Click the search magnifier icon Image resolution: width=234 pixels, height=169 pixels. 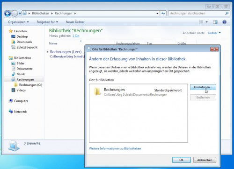(227, 14)
